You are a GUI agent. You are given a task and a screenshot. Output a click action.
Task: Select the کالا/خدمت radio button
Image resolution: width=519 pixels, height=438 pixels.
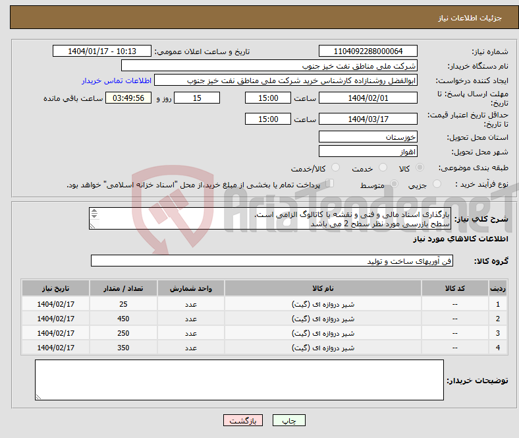pyautogui.click(x=335, y=168)
